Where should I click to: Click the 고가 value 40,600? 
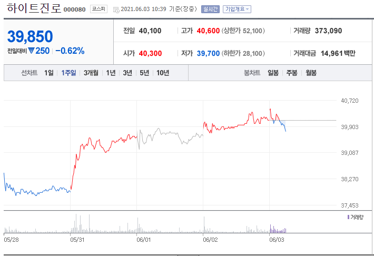[x=208, y=31]
